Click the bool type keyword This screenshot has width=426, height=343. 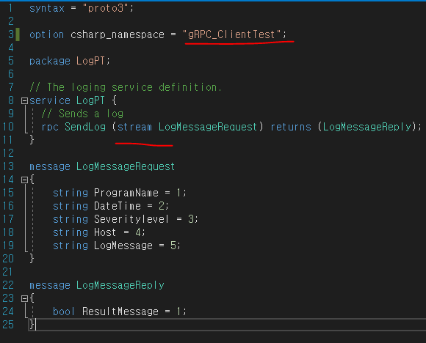64,311
